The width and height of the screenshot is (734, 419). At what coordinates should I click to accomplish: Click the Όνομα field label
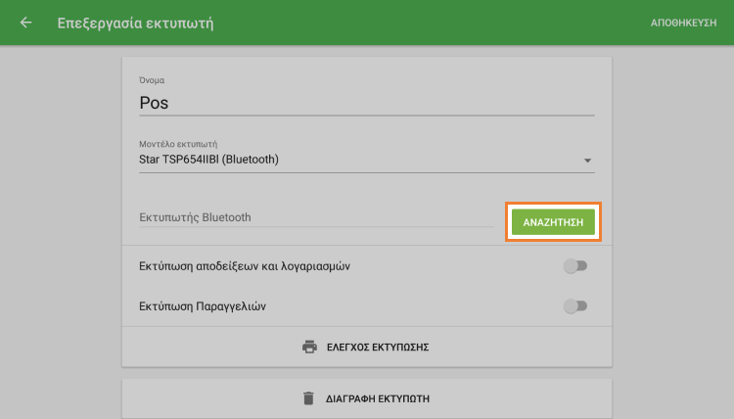coord(153,79)
